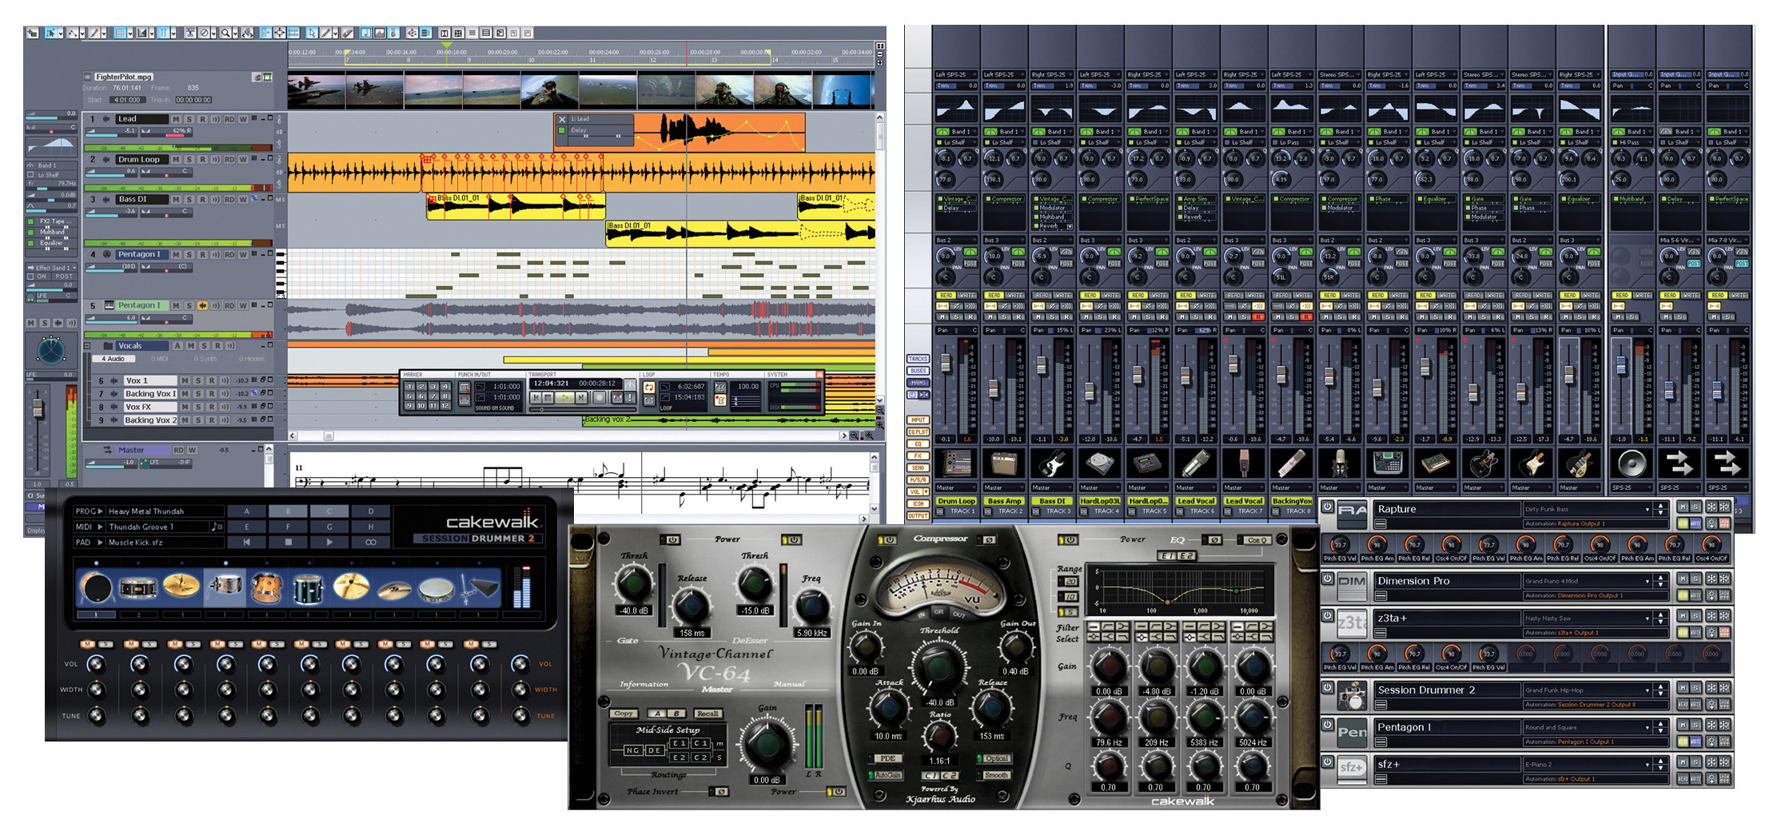Screen dimensions: 1781x835
Task: Collapse the Vocals track folder
Action: click(87, 346)
